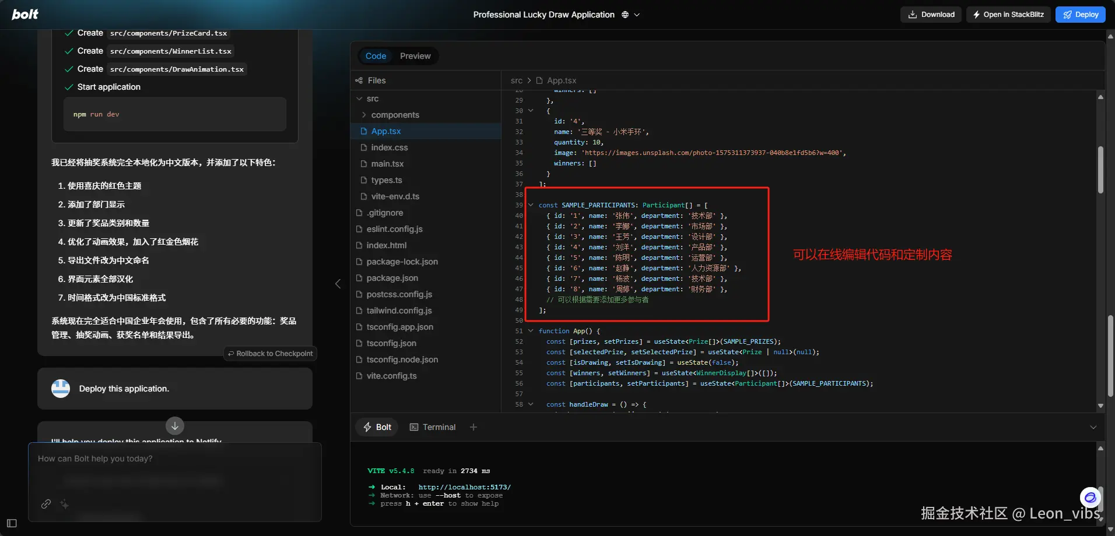Viewport: 1115px width, 536px height.
Task: Open main.tsx file
Action: (x=426, y=164)
